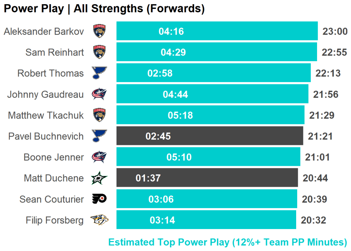Select the Panthers logo next to Matthew Tkachuk
Viewport: 351px width, 251px height.
point(99,115)
